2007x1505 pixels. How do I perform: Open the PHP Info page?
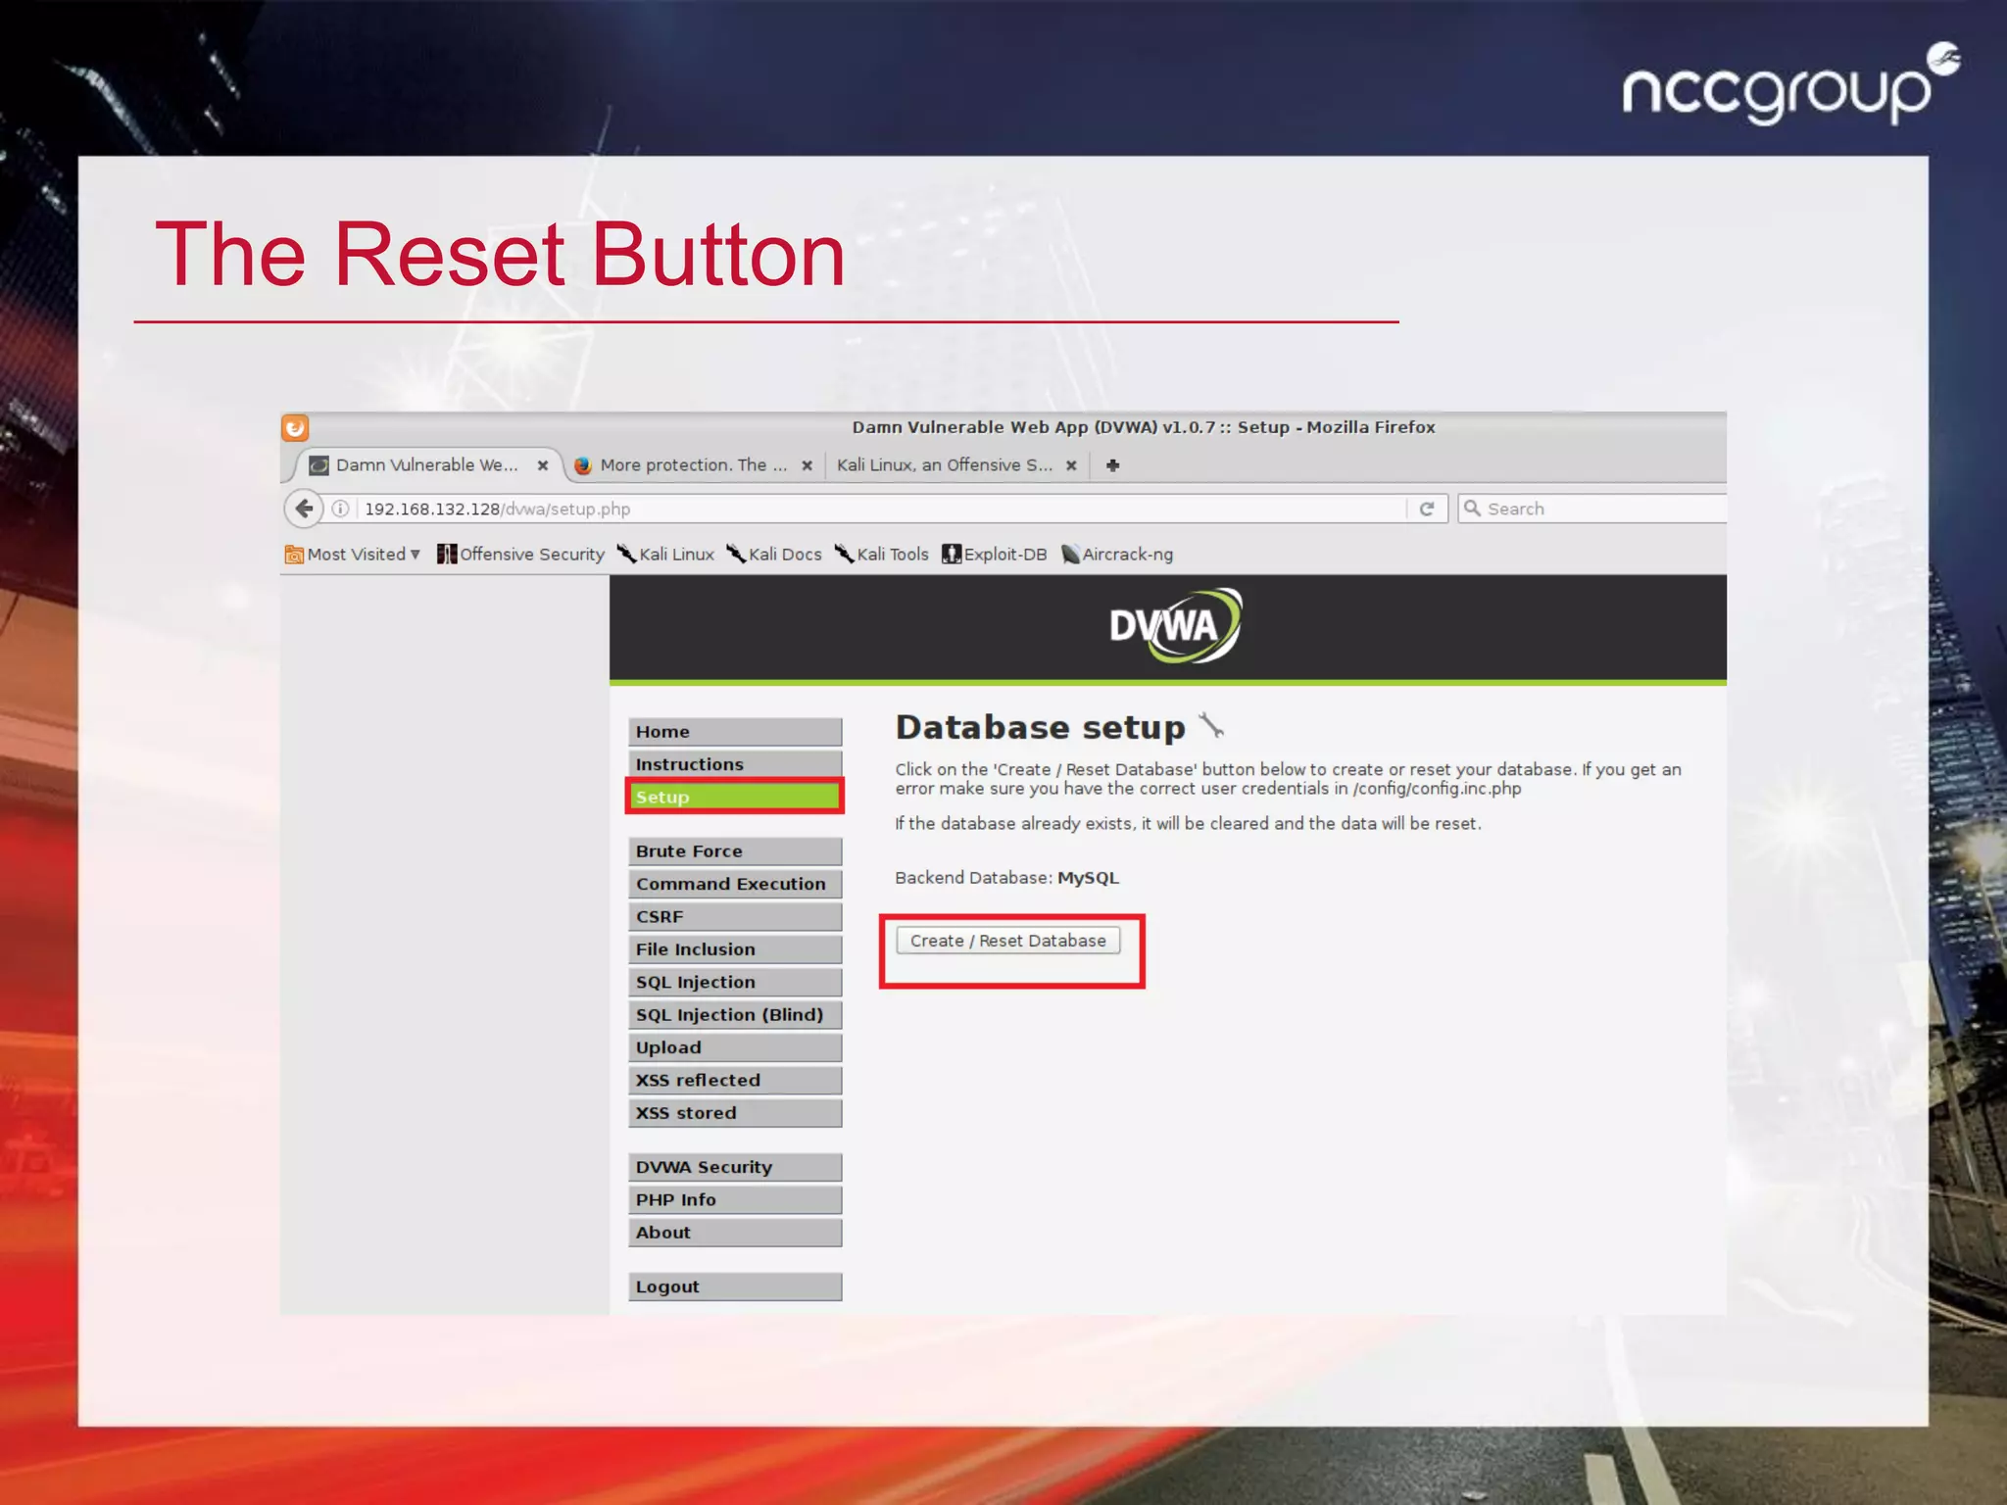point(735,1199)
